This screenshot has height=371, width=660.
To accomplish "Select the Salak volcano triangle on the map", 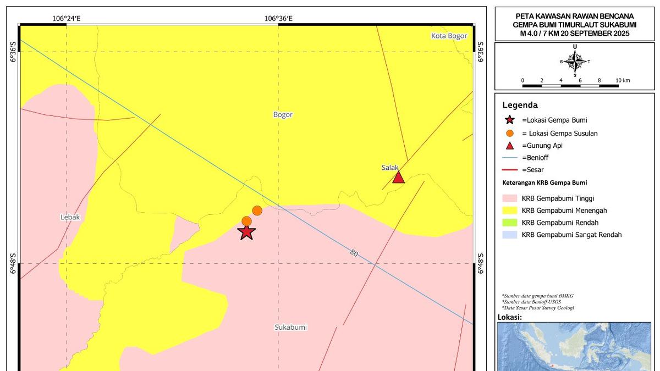I will (x=399, y=177).
